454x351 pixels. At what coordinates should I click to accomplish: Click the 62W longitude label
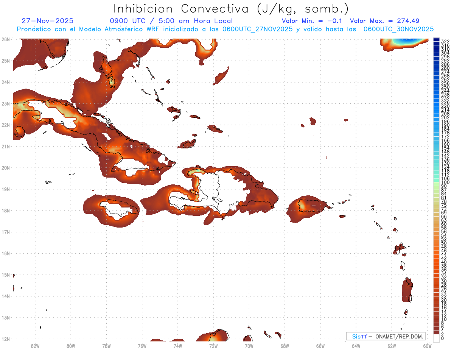tap(392, 346)
